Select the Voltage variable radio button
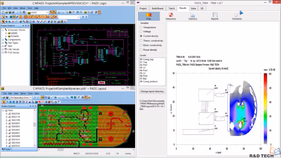The height and width of the screenshot is (158, 281). tap(141, 32)
